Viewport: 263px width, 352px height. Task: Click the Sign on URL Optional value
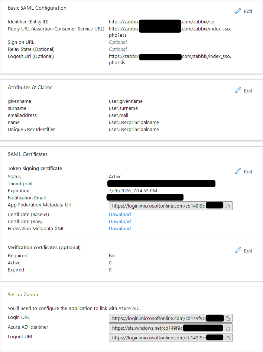[x=118, y=42]
